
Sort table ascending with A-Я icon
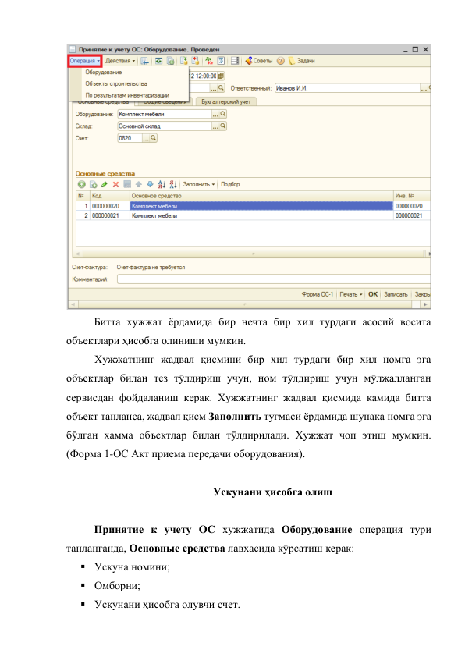162,184
